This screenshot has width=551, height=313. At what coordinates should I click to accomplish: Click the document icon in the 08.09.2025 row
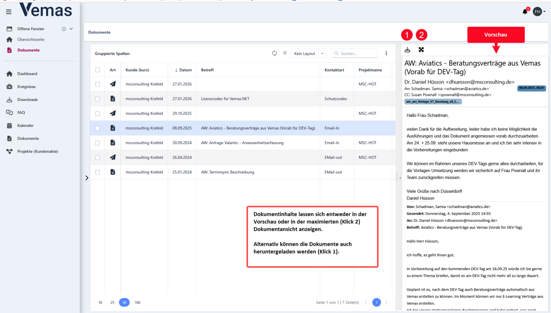coord(113,128)
